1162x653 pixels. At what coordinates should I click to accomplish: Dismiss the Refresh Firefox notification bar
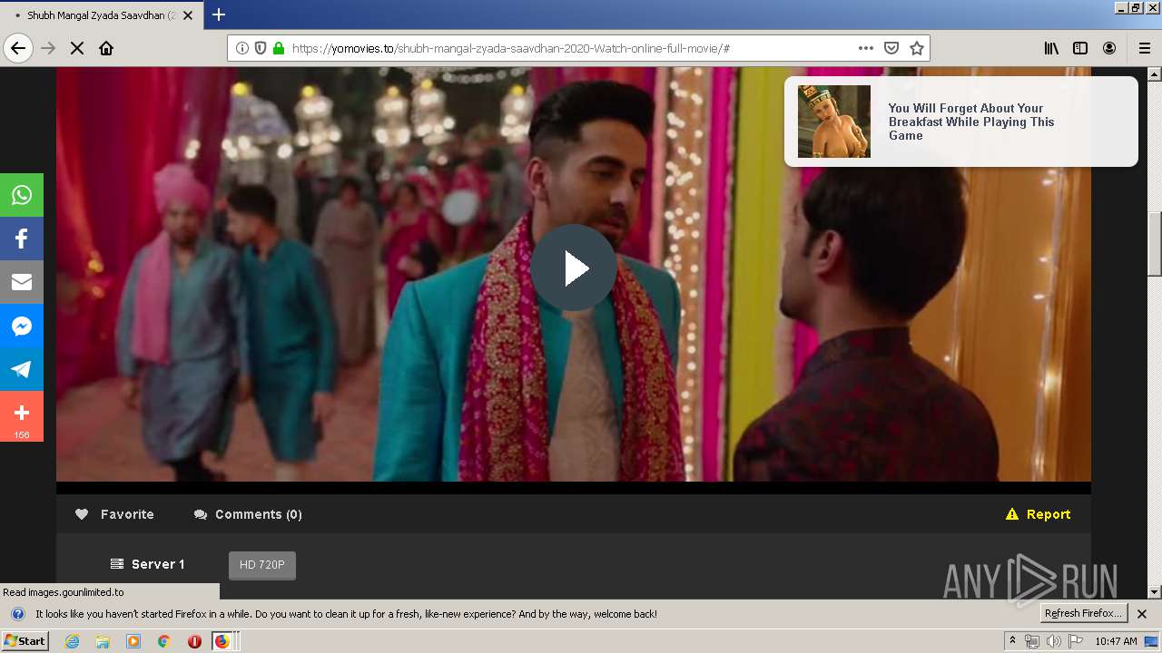[1142, 614]
